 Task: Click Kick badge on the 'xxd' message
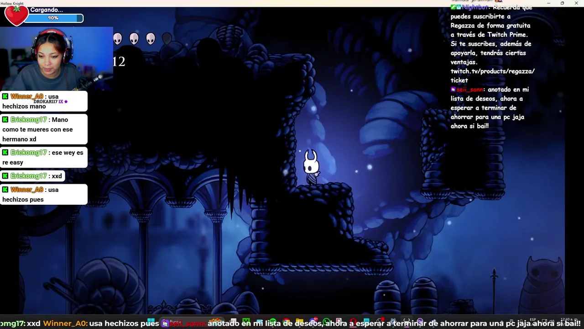click(5, 176)
